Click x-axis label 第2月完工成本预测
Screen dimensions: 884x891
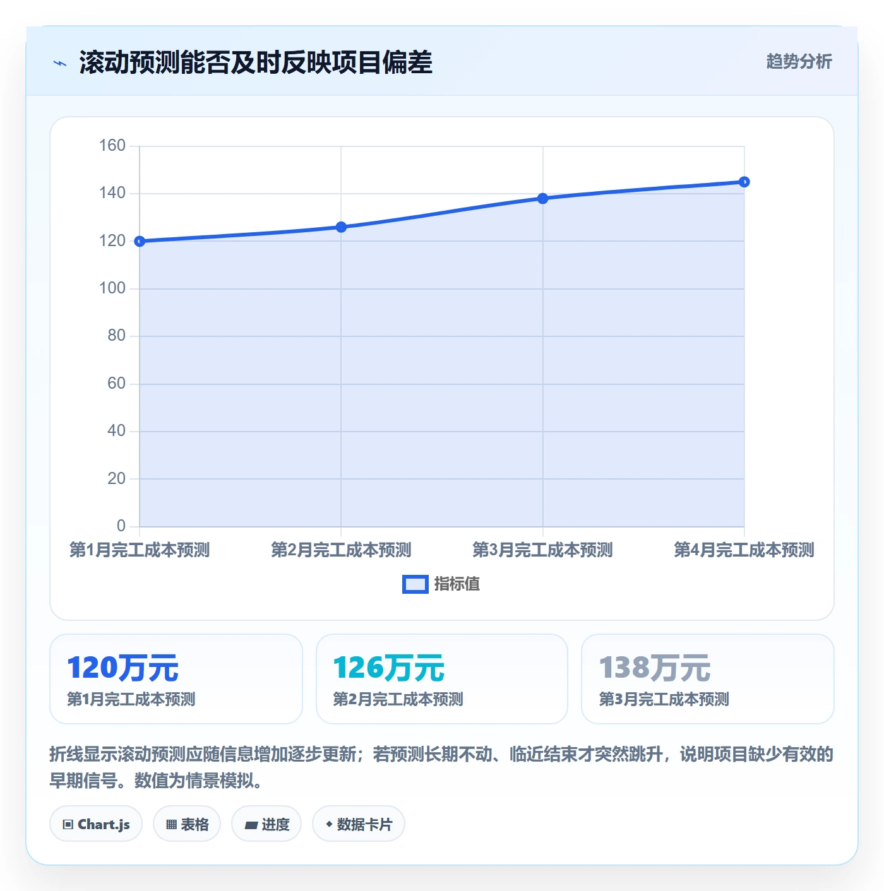click(x=341, y=550)
